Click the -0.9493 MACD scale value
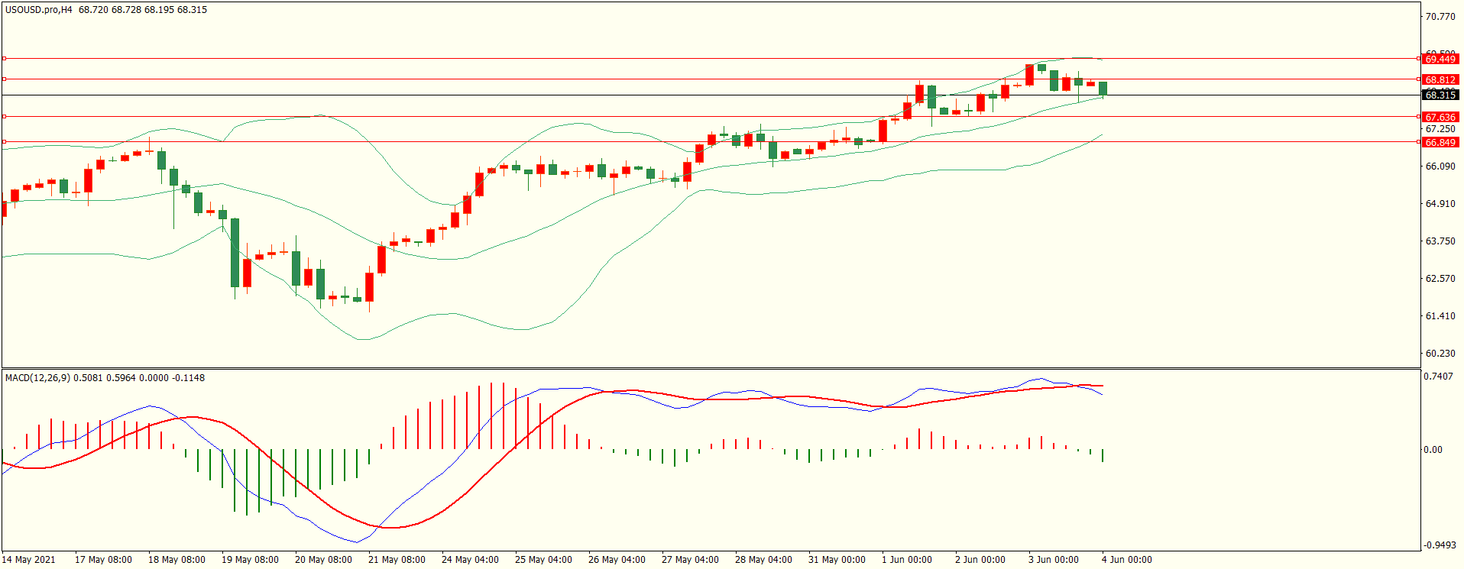This screenshot has width=1464, height=569. coord(1440,545)
